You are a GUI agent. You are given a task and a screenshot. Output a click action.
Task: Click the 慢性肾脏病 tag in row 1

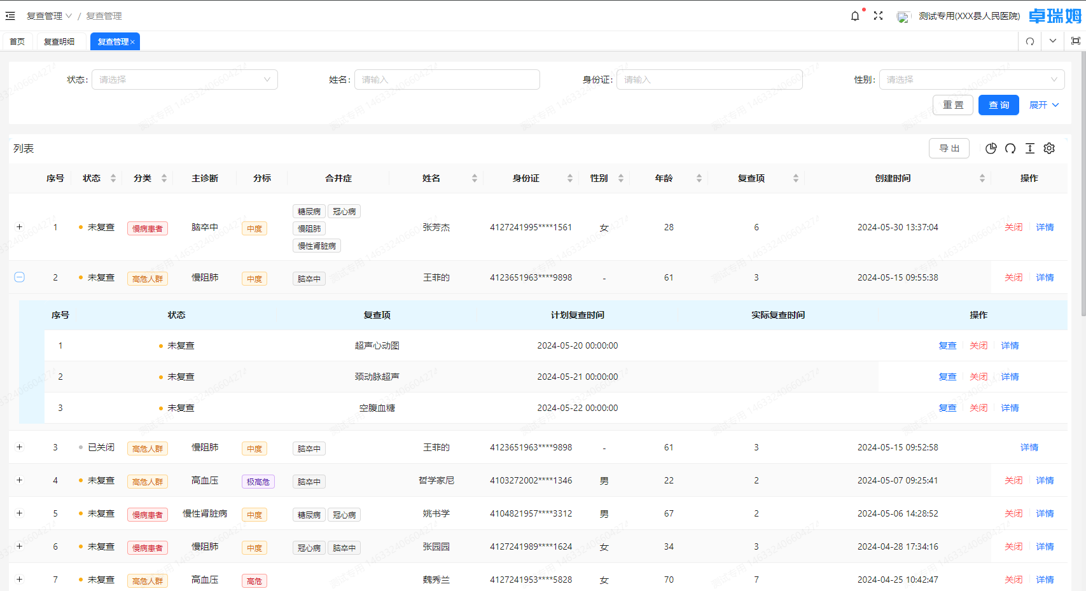(x=317, y=246)
